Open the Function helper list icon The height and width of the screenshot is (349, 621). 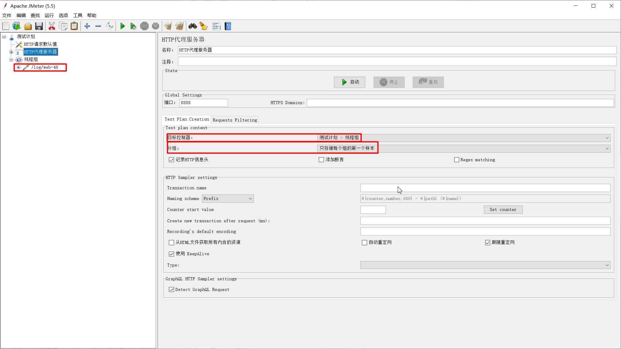[x=217, y=26]
